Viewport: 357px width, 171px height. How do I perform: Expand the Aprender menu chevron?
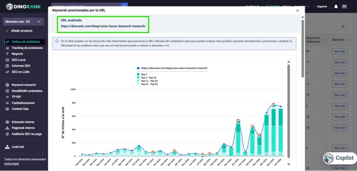309,7
